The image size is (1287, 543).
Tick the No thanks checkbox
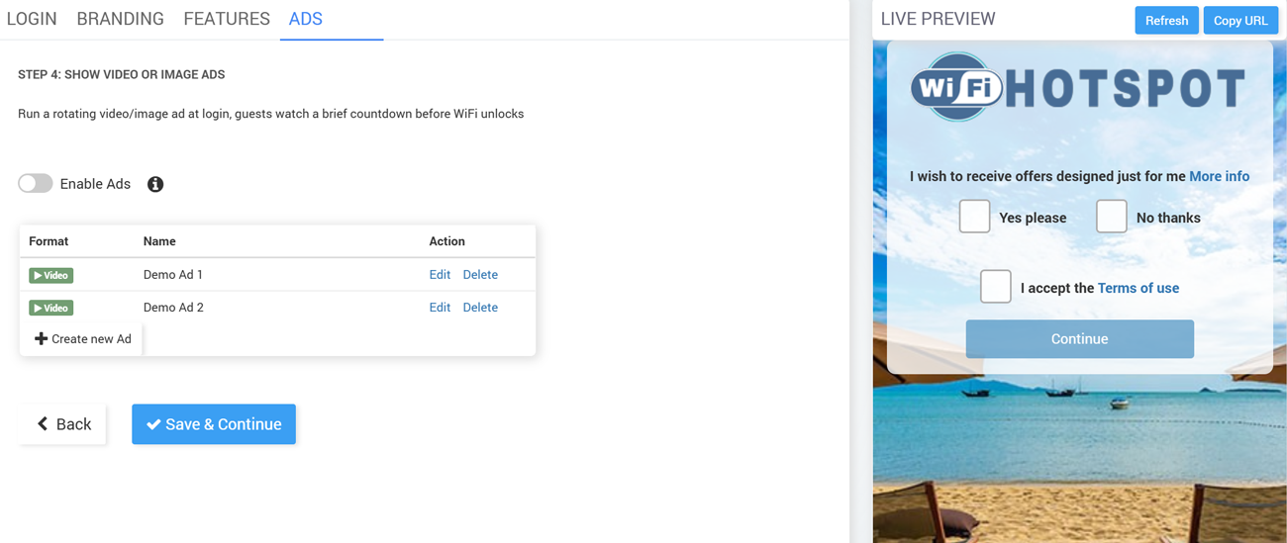point(1111,217)
